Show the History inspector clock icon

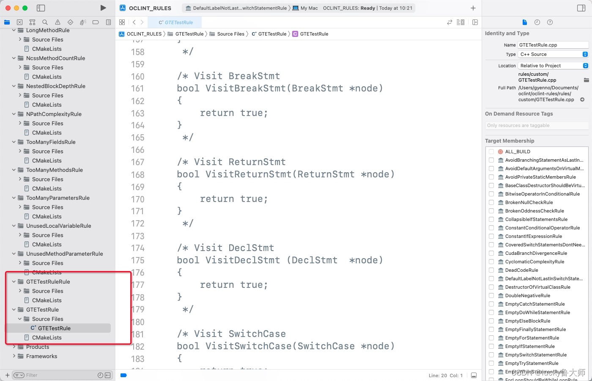point(537,22)
